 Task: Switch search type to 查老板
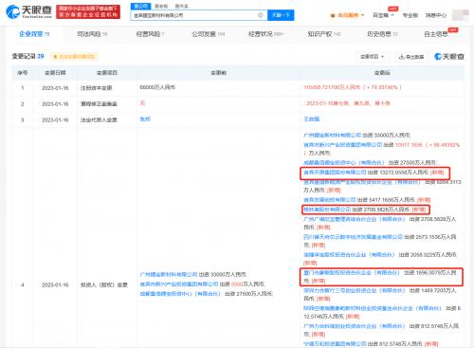161,6
